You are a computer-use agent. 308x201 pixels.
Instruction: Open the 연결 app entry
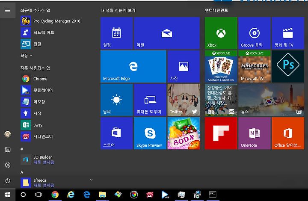coord(57,44)
